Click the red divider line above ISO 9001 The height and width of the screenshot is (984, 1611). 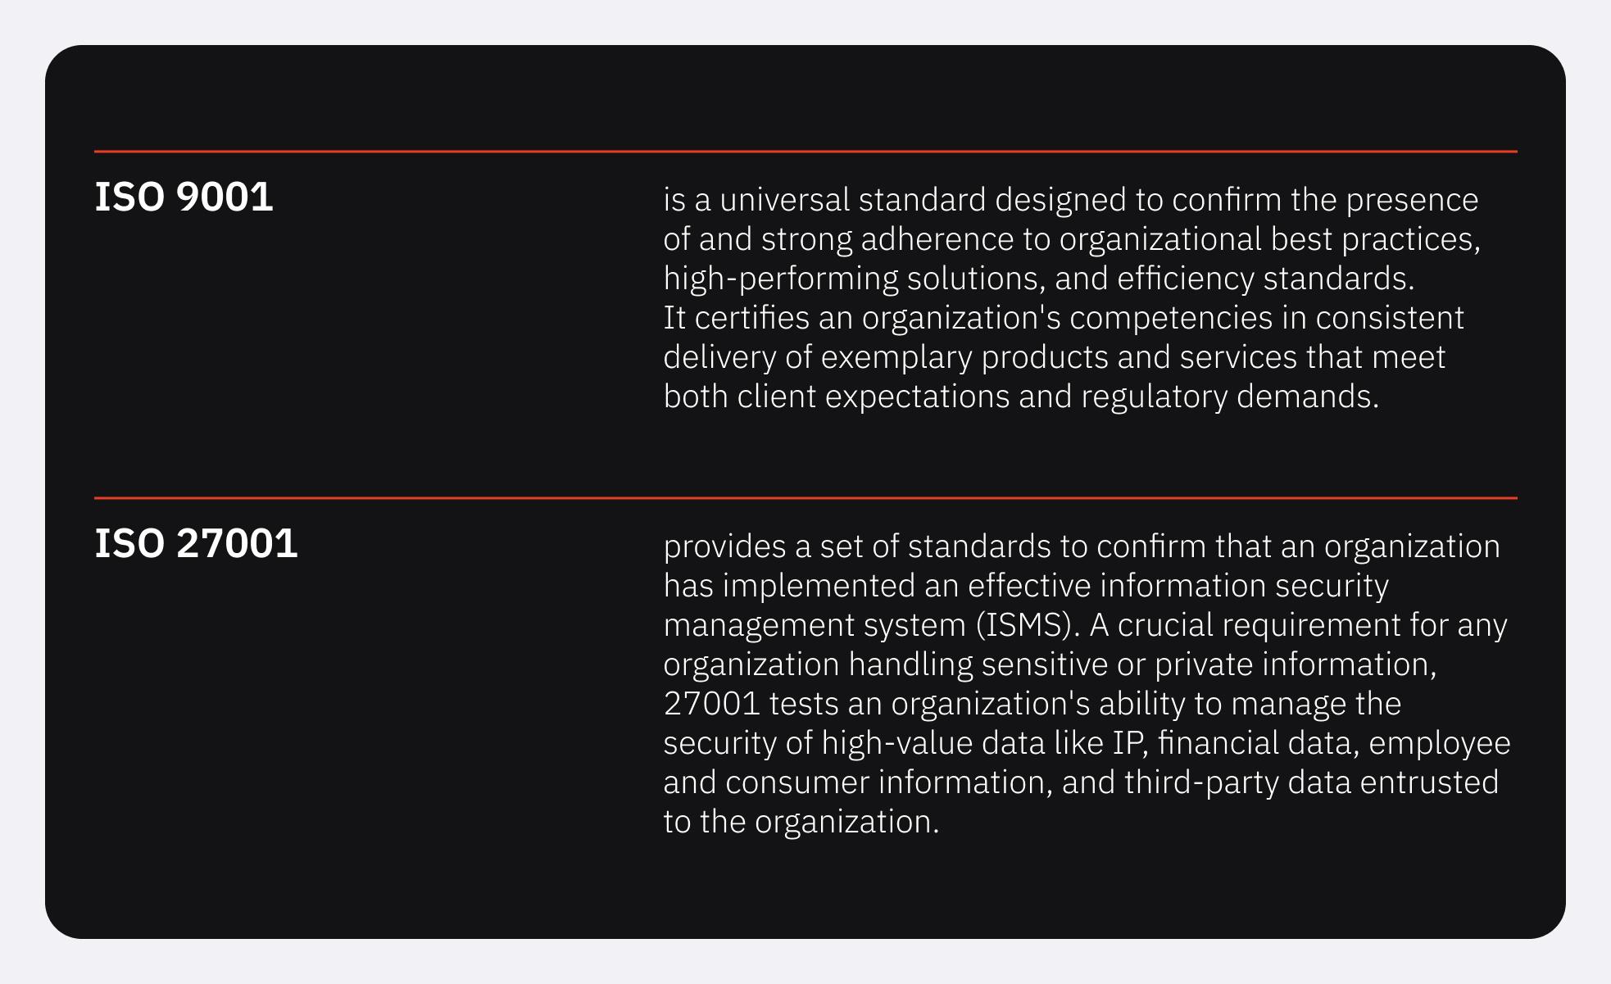pyautogui.click(x=805, y=152)
